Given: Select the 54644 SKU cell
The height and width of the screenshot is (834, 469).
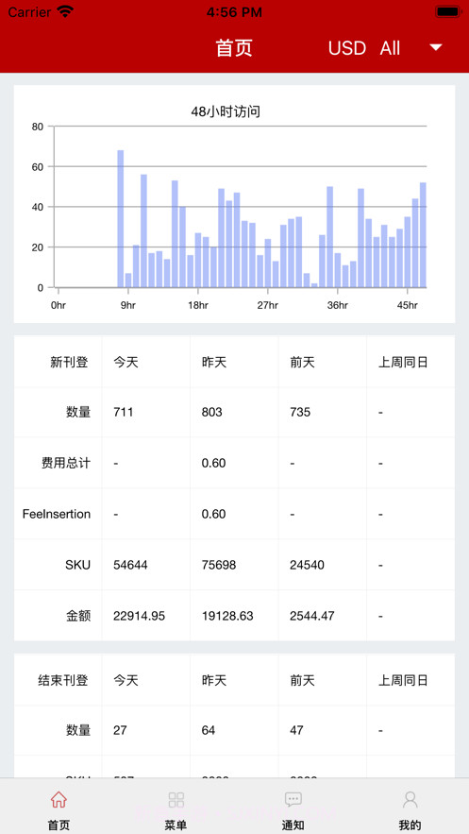Looking at the screenshot, I should coord(130,566).
